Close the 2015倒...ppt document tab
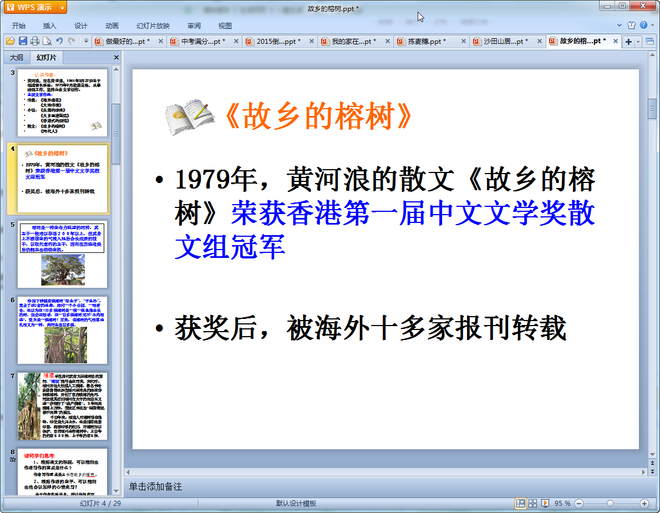The width and height of the screenshot is (660, 513). [312, 41]
